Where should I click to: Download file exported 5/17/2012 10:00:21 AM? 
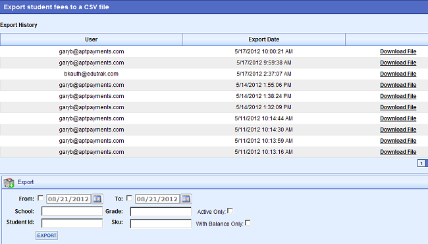(398, 51)
